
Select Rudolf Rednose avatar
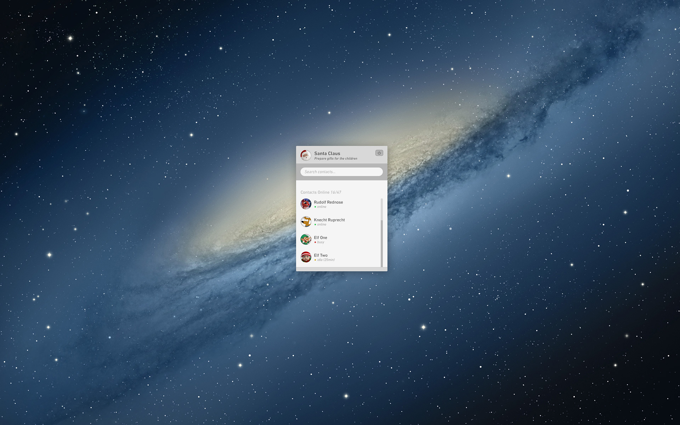306,204
